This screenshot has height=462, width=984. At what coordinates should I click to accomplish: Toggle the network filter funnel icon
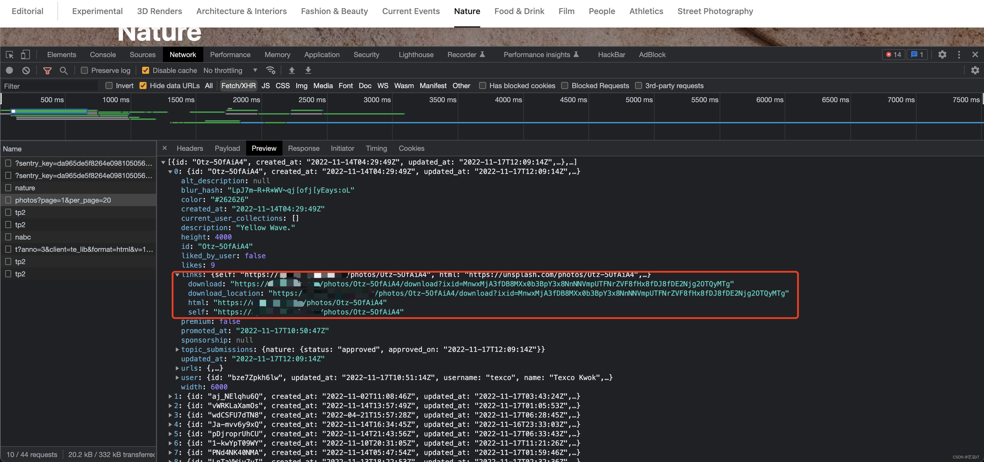pyautogui.click(x=47, y=70)
